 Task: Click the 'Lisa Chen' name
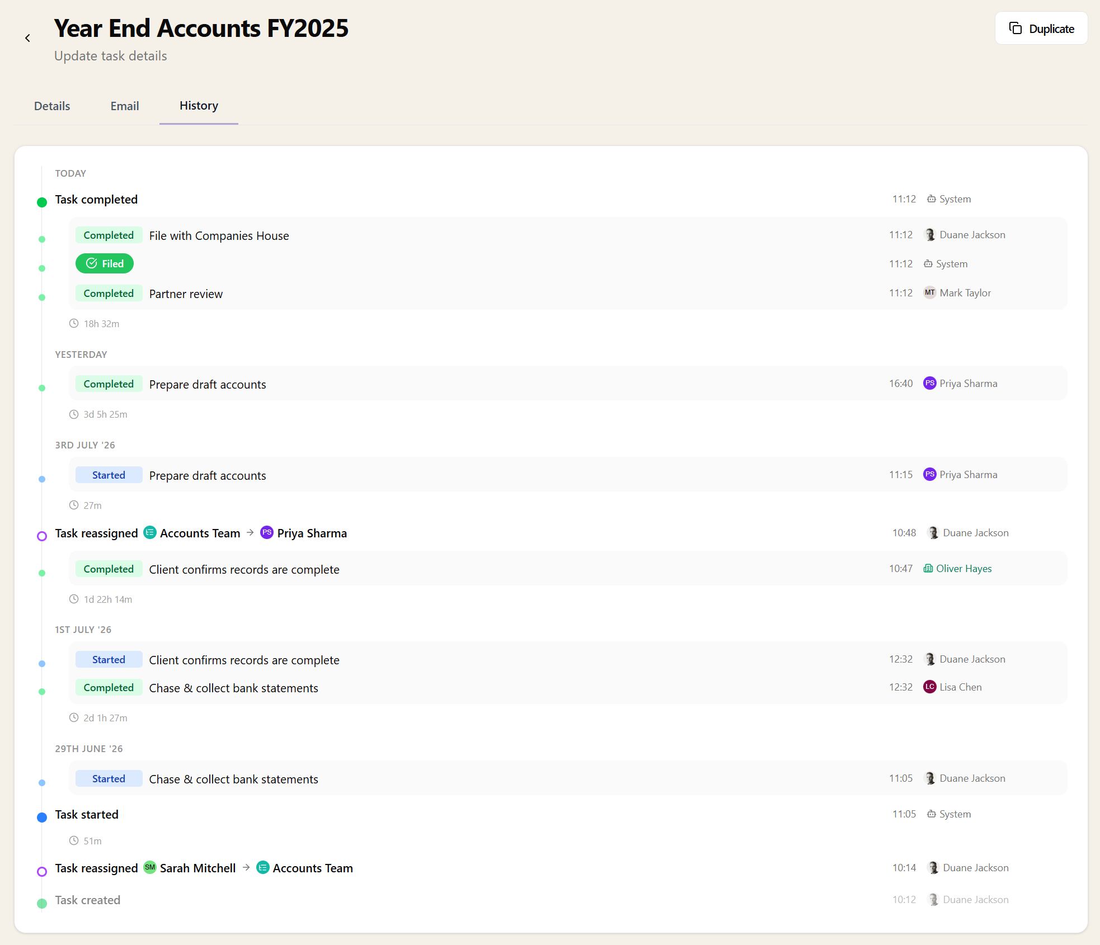point(961,687)
